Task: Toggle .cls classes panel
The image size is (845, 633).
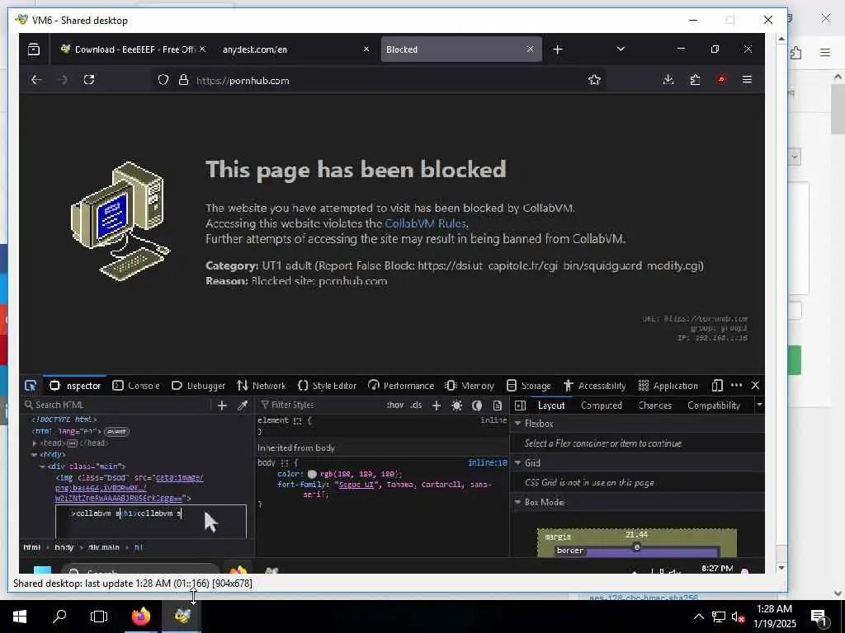Action: point(416,405)
